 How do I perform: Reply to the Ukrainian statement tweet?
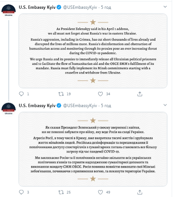click(x=21, y=192)
